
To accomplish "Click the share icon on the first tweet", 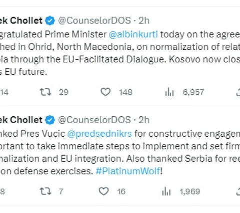I will point(238,92).
